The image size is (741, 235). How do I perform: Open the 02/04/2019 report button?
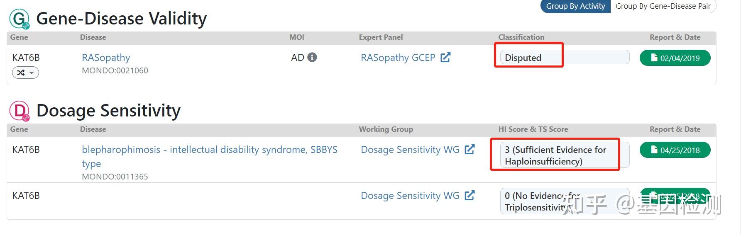[x=675, y=58]
